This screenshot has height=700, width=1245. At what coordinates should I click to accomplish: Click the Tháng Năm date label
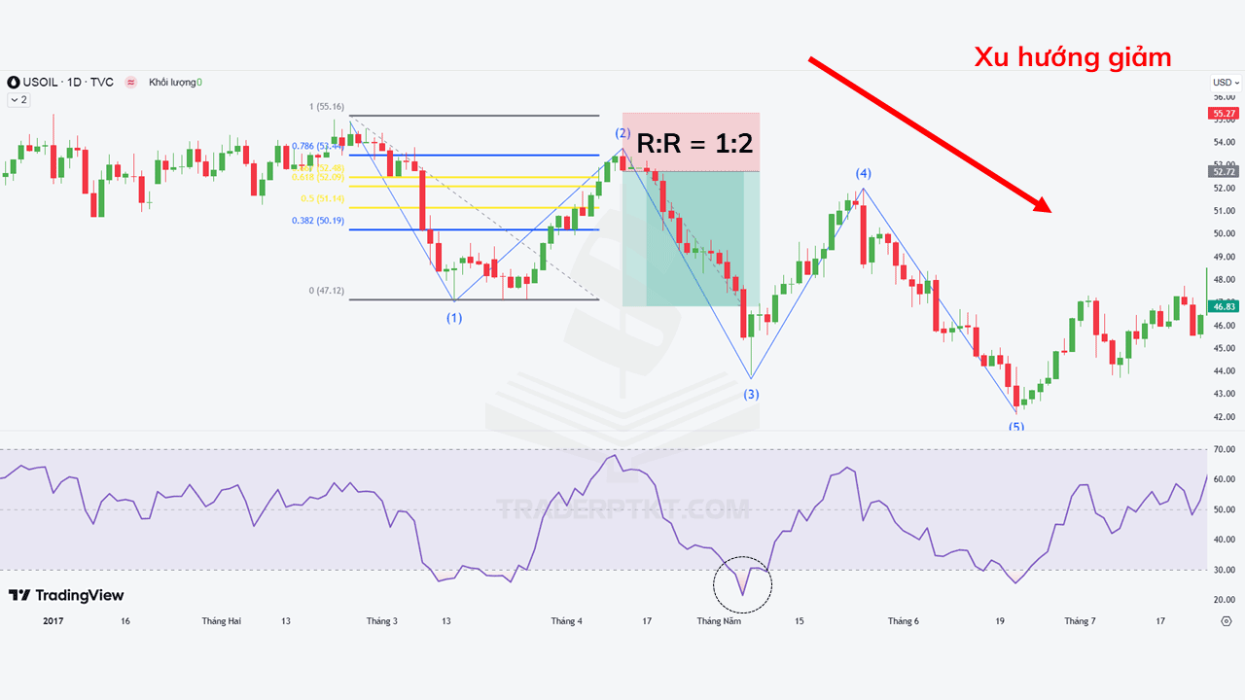coord(719,620)
